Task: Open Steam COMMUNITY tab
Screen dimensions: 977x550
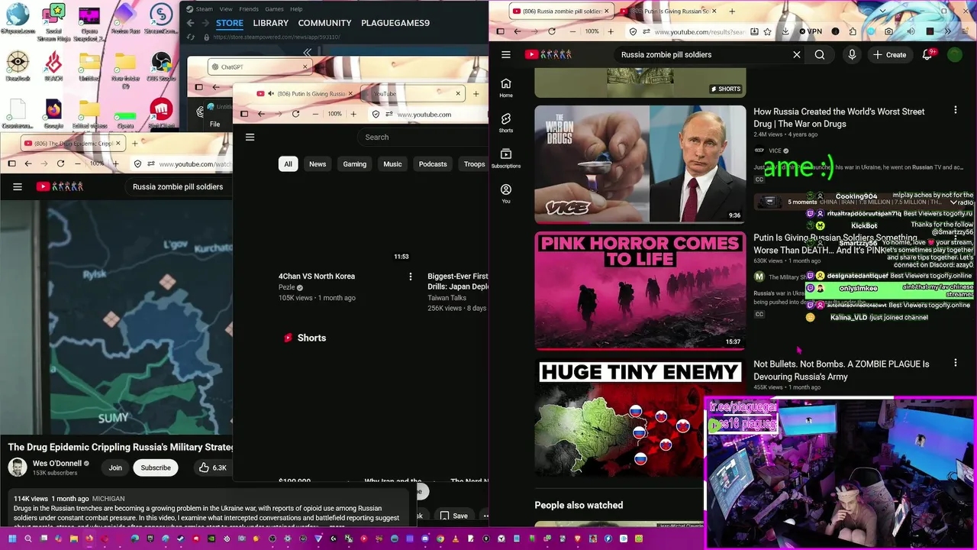Action: pyautogui.click(x=325, y=23)
